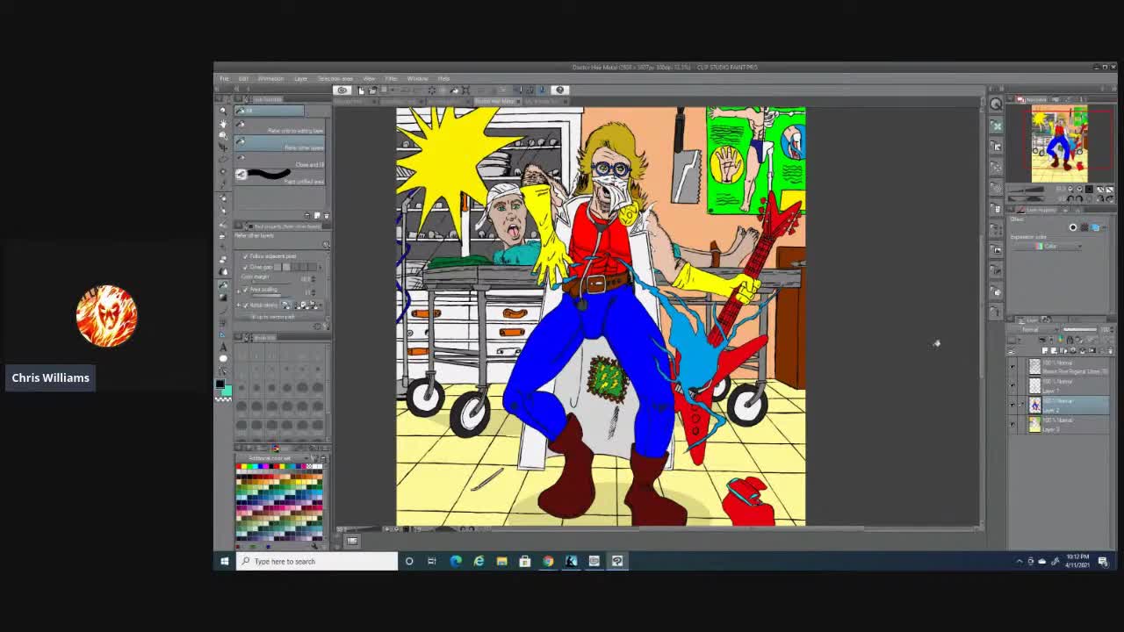The image size is (1124, 632).
Task: Open the Quick Access magnifier palette icon
Action: 997,104
